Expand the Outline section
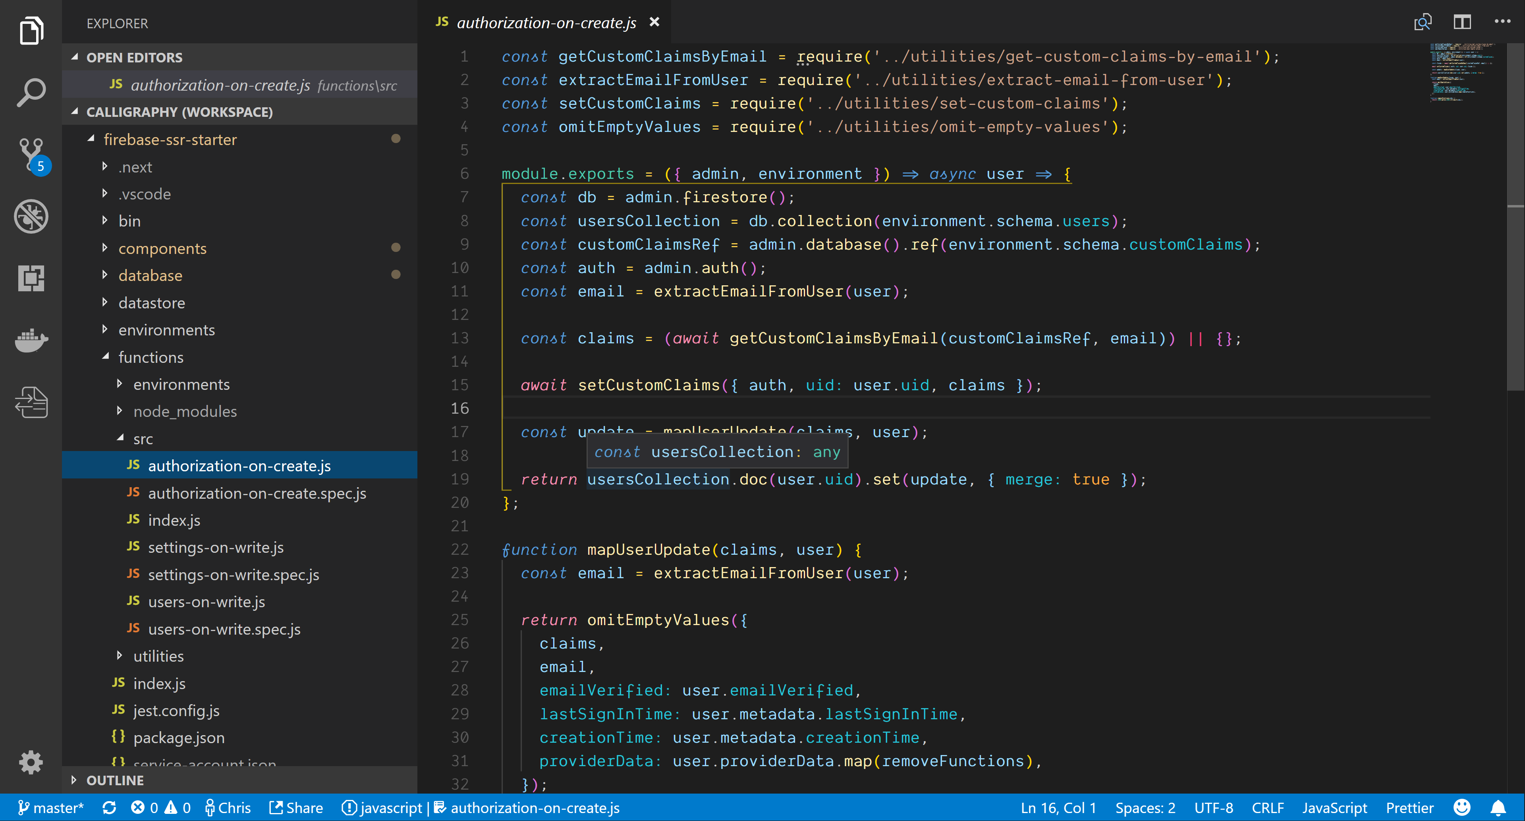The width and height of the screenshot is (1525, 821). tap(239, 780)
